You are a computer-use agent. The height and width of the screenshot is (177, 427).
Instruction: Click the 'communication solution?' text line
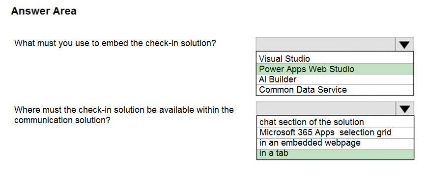[62, 120]
